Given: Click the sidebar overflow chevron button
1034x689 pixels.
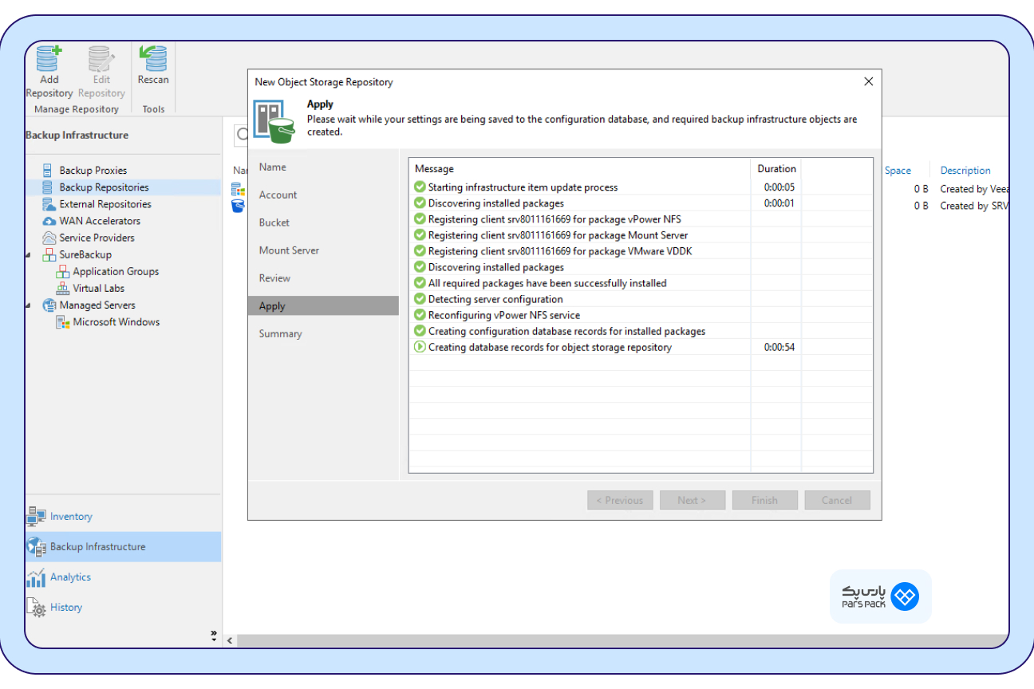Looking at the screenshot, I should click(x=214, y=635).
